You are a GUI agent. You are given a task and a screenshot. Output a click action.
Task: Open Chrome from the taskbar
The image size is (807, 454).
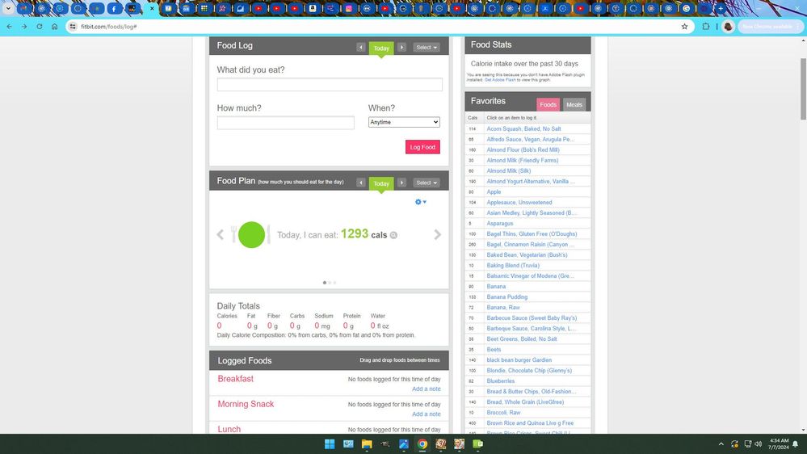click(422, 443)
